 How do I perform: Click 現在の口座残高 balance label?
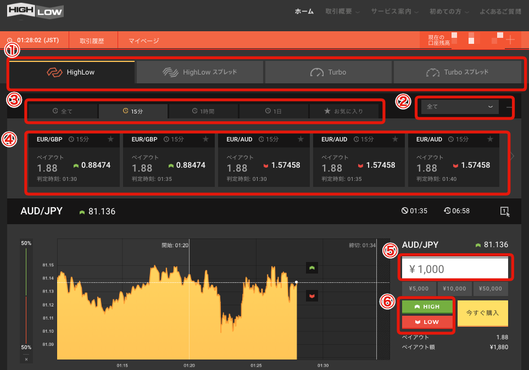[x=439, y=41]
